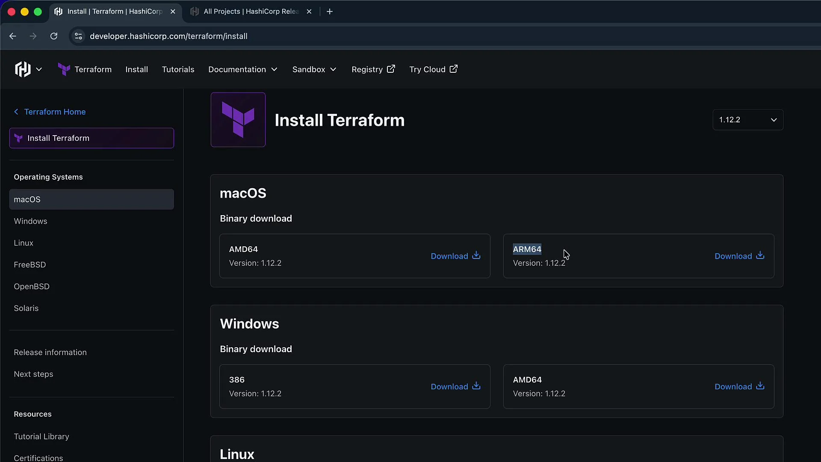Click the Linux section heading
This screenshot has height=462, width=821.
pos(237,454)
